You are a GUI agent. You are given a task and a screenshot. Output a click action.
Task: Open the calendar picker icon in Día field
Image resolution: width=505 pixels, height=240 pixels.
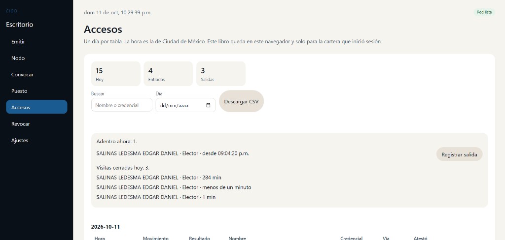(208, 105)
